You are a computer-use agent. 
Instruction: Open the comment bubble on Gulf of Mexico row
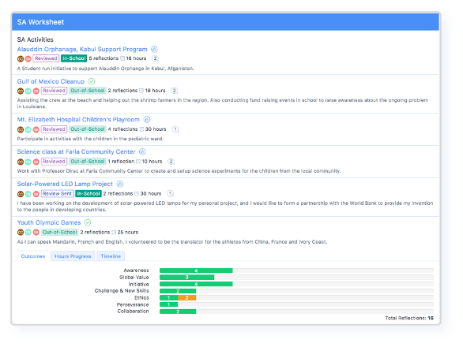click(174, 91)
